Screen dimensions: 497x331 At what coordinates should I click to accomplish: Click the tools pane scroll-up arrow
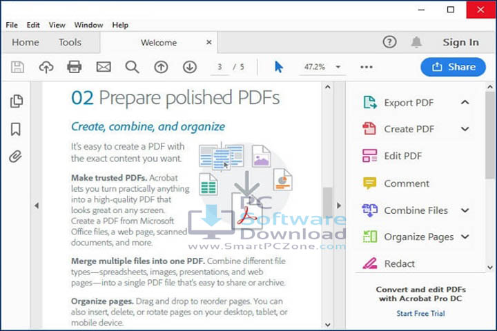[x=490, y=87]
